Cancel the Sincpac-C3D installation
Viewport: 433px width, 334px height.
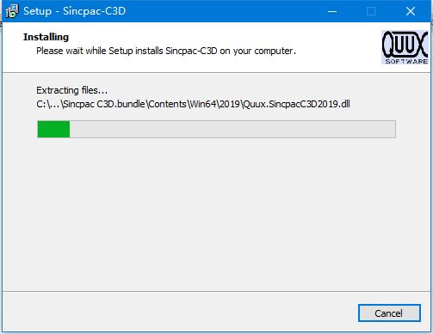[389, 313]
